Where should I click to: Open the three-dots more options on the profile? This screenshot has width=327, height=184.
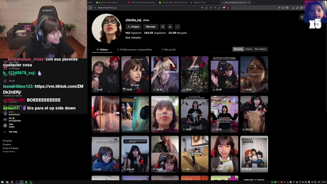pyautogui.click(x=177, y=27)
